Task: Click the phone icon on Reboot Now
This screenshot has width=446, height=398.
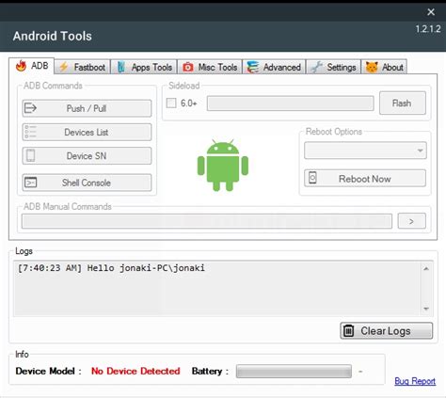Action: 312,178
